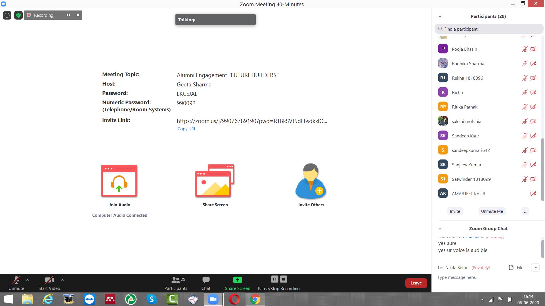Click the Invite Others label
545x306 pixels.
point(311,205)
